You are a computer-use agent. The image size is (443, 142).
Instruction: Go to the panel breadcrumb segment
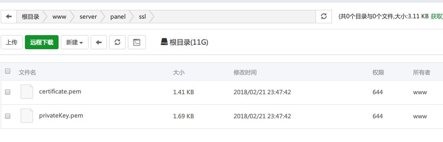(118, 17)
